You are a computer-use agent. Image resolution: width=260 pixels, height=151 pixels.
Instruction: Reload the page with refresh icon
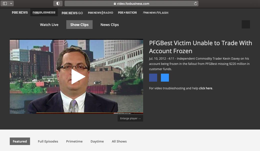click(195, 3)
